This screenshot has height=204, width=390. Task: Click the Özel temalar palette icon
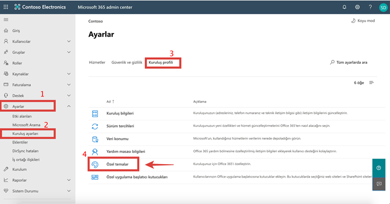pos(95,164)
